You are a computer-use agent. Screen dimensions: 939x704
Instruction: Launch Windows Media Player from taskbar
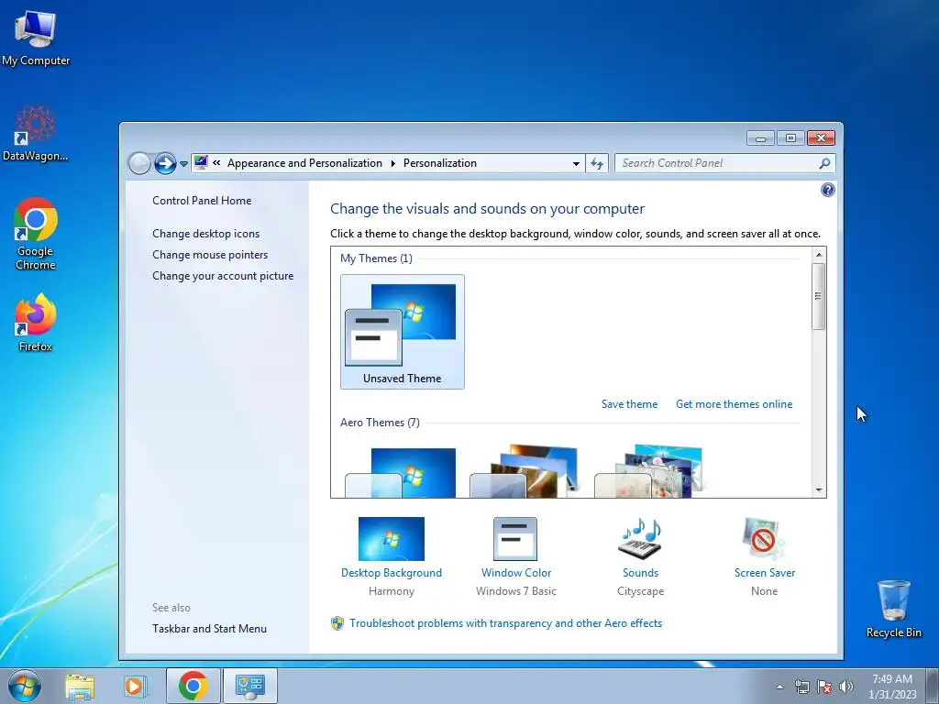tap(136, 686)
